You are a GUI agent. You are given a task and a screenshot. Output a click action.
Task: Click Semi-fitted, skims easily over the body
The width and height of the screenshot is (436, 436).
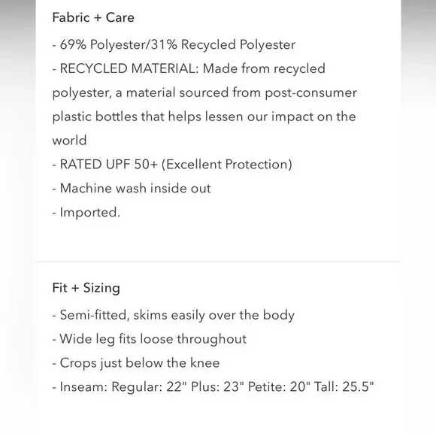pyautogui.click(x=173, y=315)
